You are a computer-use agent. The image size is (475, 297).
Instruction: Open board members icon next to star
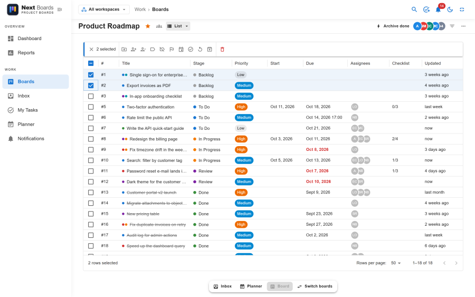click(x=159, y=26)
